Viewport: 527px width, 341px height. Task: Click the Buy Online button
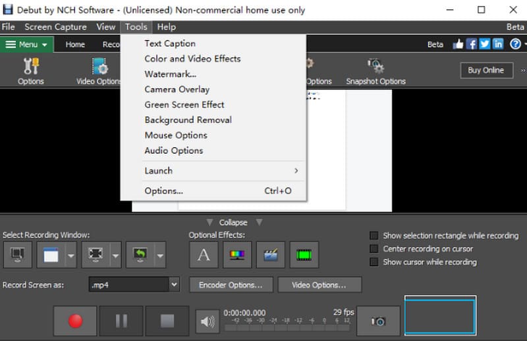(x=486, y=70)
